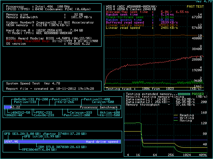The width and height of the screenshot is (213, 159).
Task: Select the Moving legend entry in memory graph
Action: pyautogui.click(x=186, y=121)
